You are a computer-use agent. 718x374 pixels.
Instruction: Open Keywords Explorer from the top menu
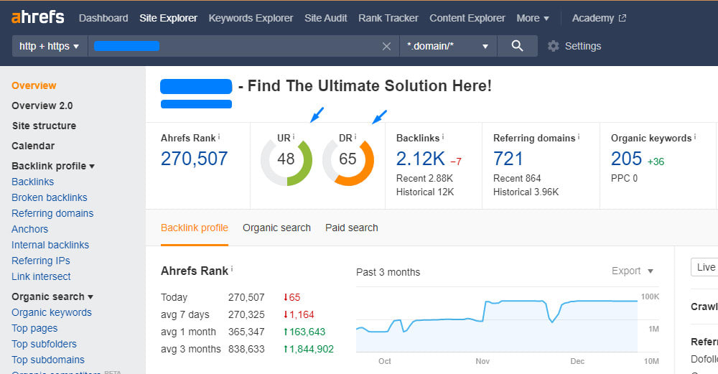[251, 18]
